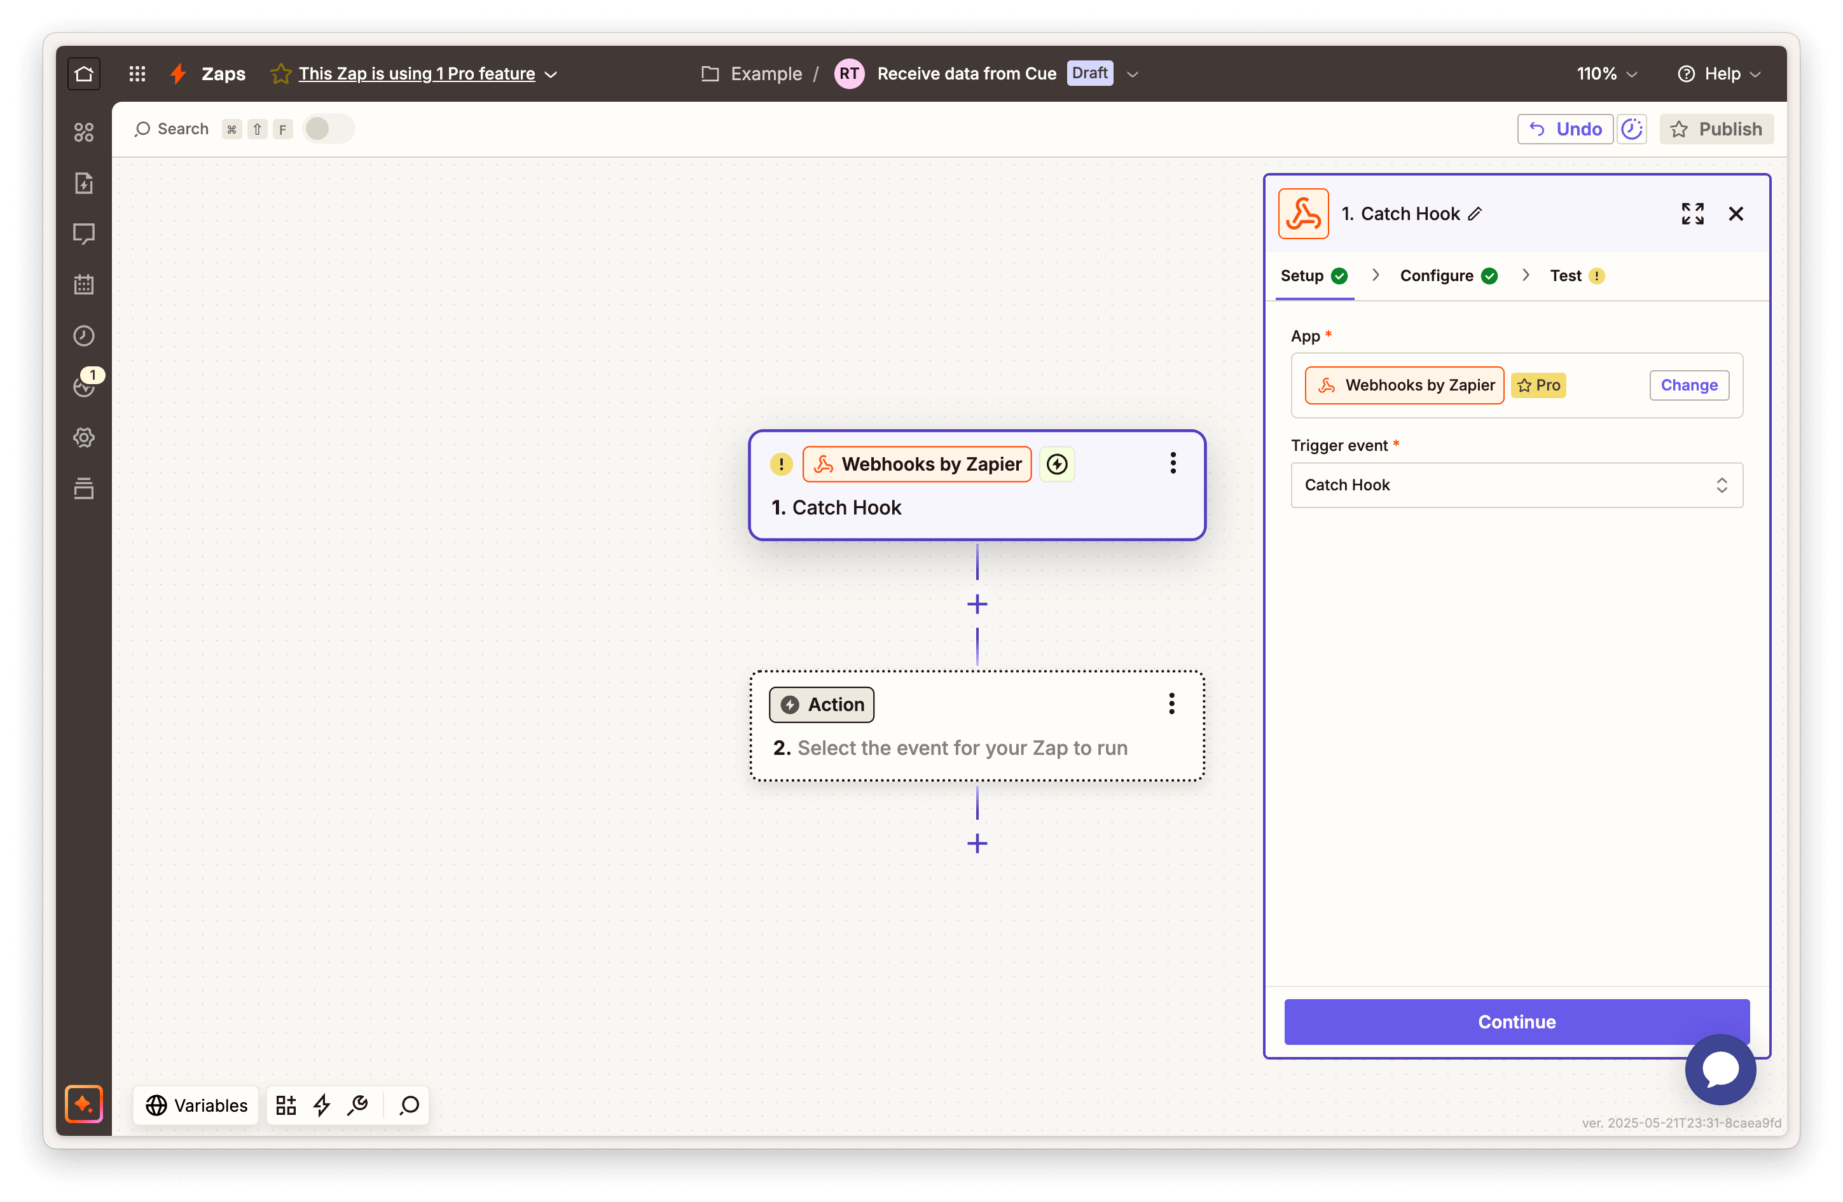Click the version history clock icon beside Undo
Image resolution: width=1843 pixels, height=1202 pixels.
click(x=1632, y=129)
